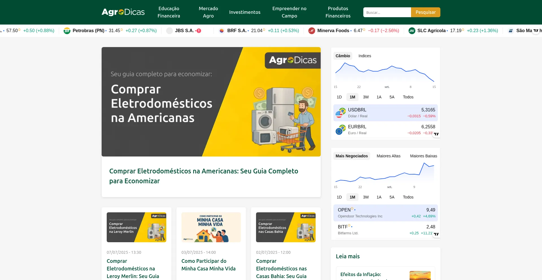Switch to the Maiores Altas tab

388,156
